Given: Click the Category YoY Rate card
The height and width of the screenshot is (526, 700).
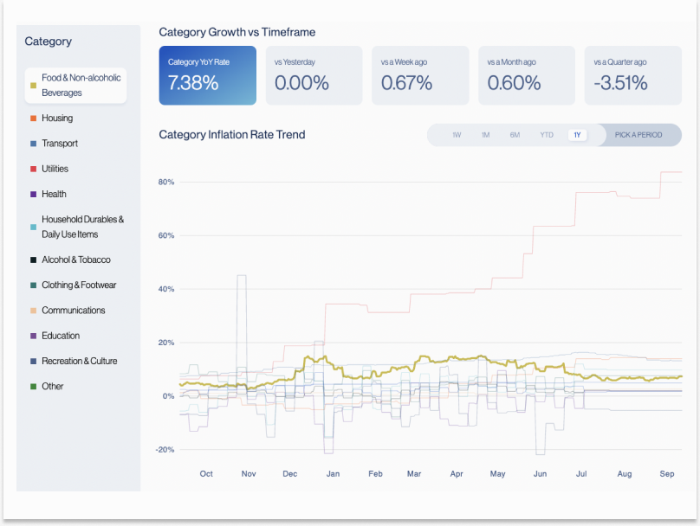Looking at the screenshot, I should click(x=207, y=75).
